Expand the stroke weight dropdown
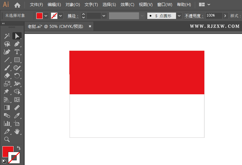Image resolution: width=242 pixels, height=165 pixels. pyautogui.click(x=104, y=16)
